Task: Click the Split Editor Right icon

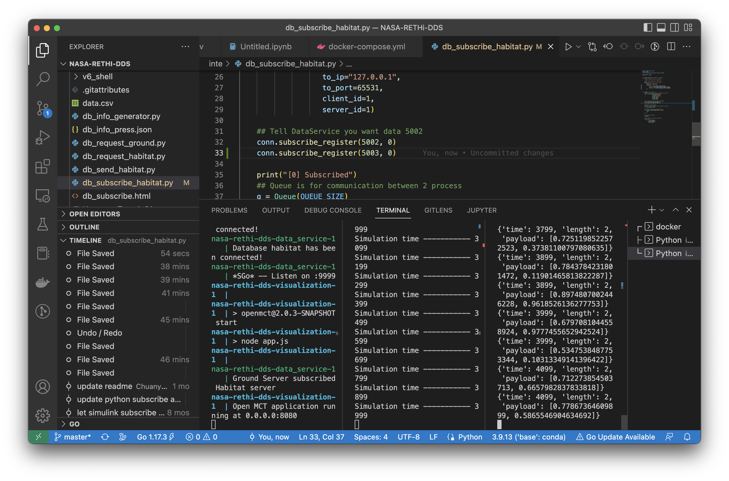Action: pyautogui.click(x=671, y=47)
